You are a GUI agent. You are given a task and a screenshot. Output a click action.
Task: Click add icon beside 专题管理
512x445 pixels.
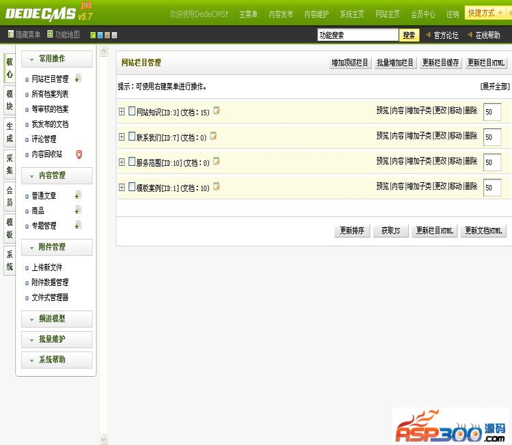pyautogui.click(x=78, y=225)
